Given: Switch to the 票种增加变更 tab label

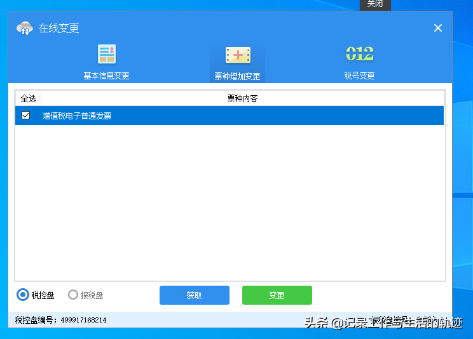Looking at the screenshot, I should click(237, 76).
